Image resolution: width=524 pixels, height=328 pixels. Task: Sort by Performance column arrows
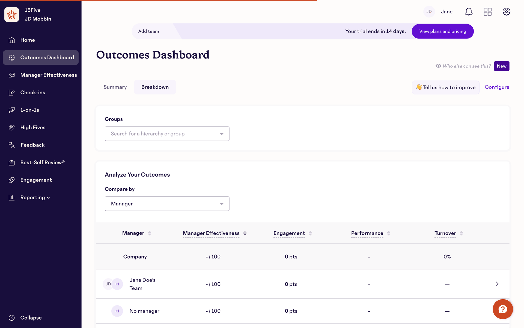click(389, 233)
